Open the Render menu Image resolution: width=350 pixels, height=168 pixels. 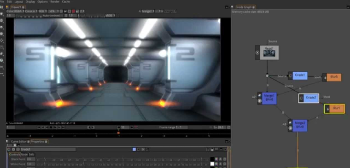click(x=55, y=1)
